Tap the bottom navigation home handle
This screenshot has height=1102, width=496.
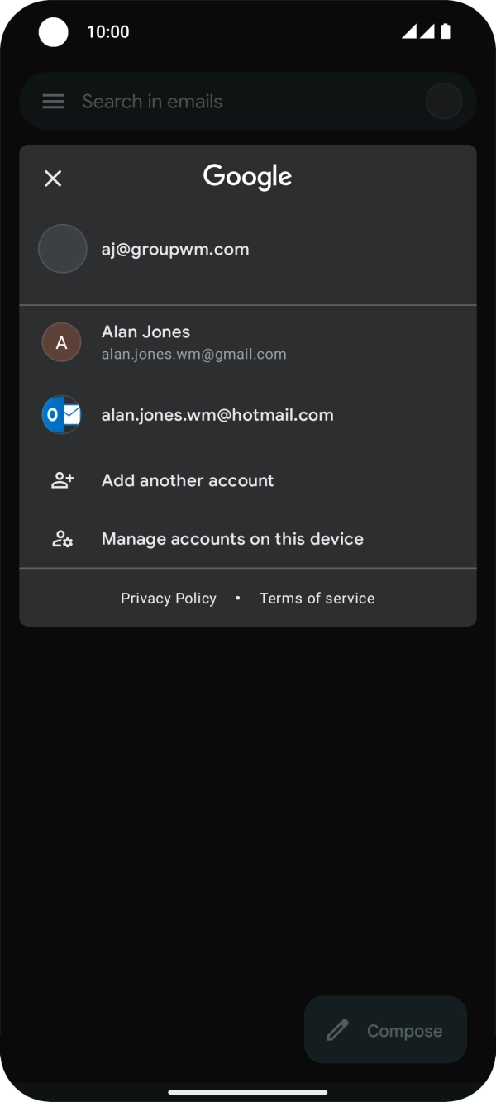248,1092
